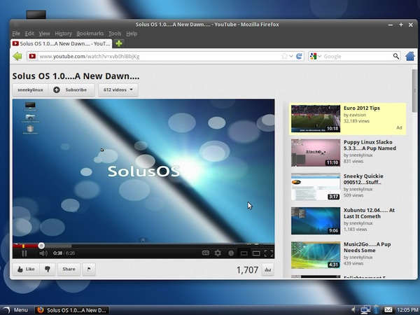This screenshot has width=420, height=315.
Task: Switch to large player size
Action: coord(256,253)
